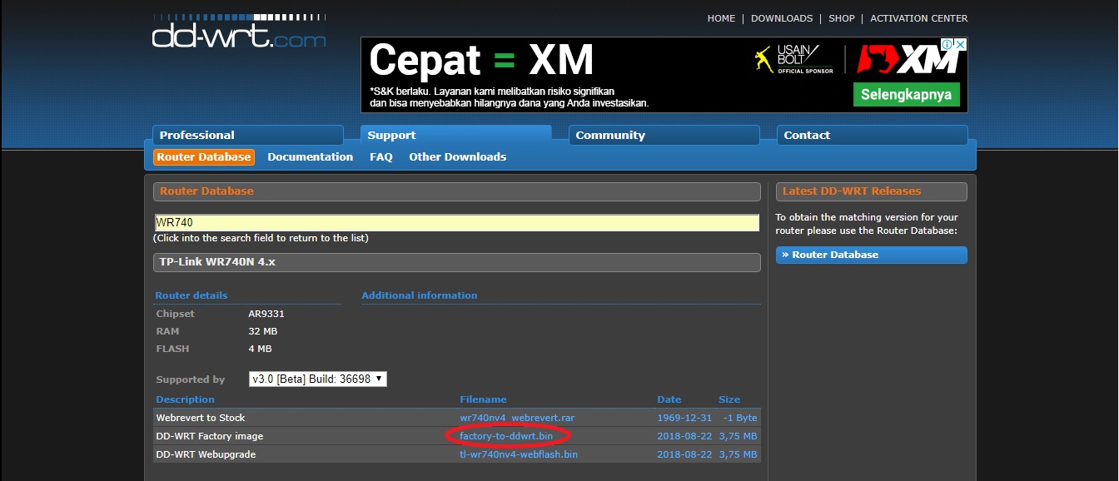Click the DD-WRT Webupgrade description
Viewport: 1119px width, 481px height.
coord(206,454)
